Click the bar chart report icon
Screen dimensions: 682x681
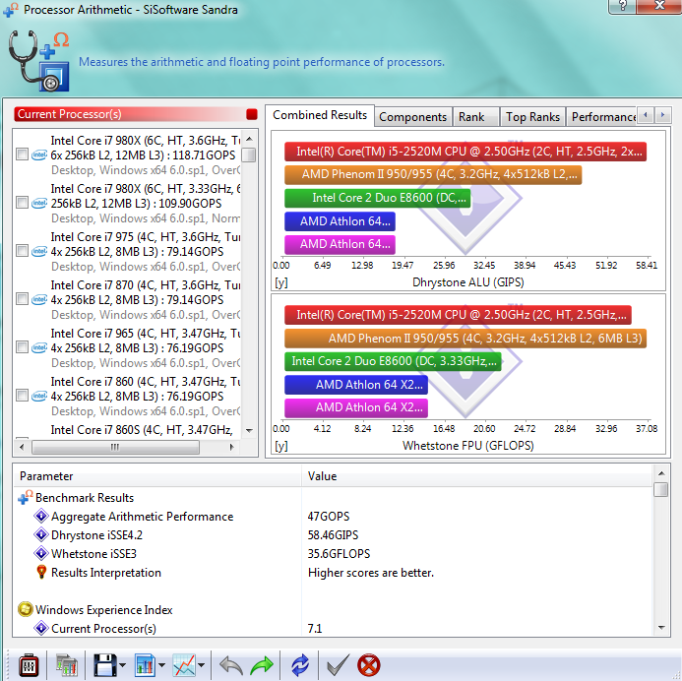click(145, 665)
